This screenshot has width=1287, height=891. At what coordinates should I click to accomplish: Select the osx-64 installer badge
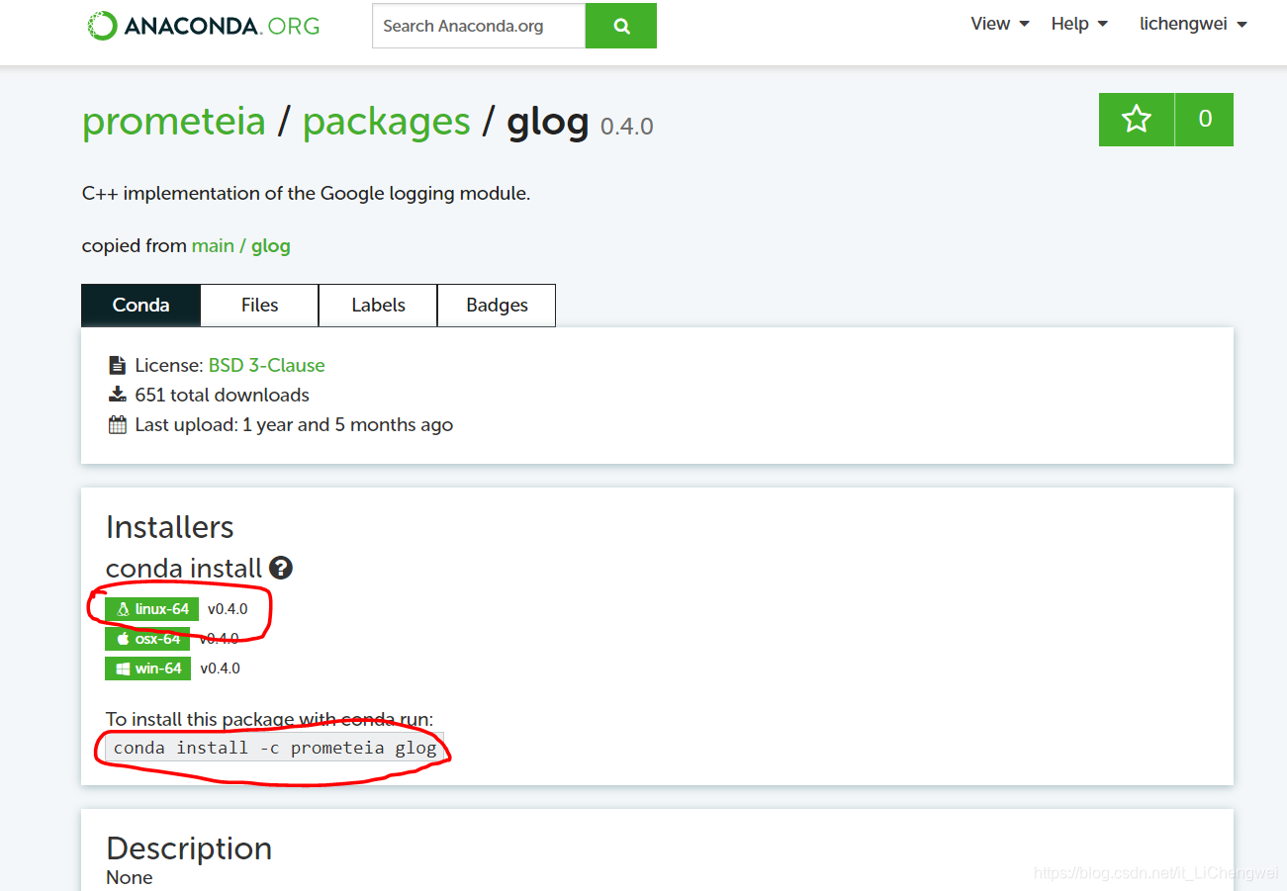(147, 639)
